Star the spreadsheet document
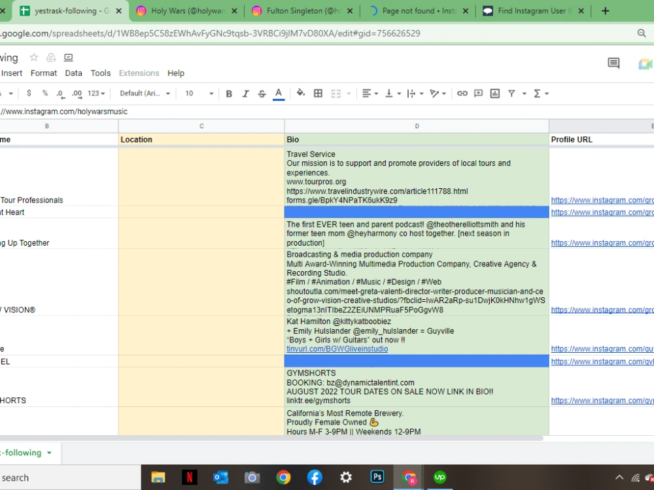Image resolution: width=654 pixels, height=490 pixels. point(34,57)
